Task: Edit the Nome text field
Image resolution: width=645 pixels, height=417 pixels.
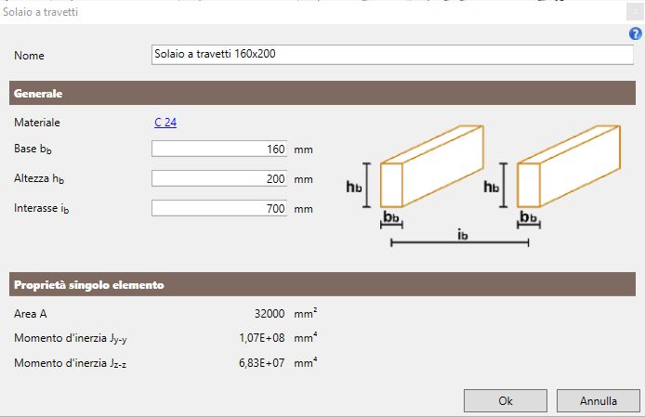Action: 392,55
